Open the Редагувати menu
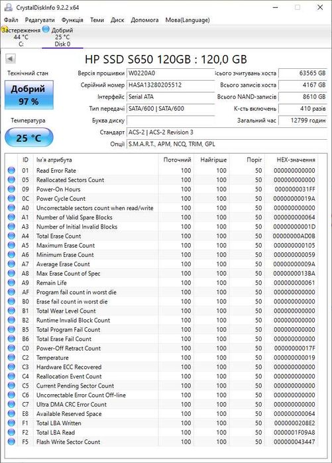 40,20
